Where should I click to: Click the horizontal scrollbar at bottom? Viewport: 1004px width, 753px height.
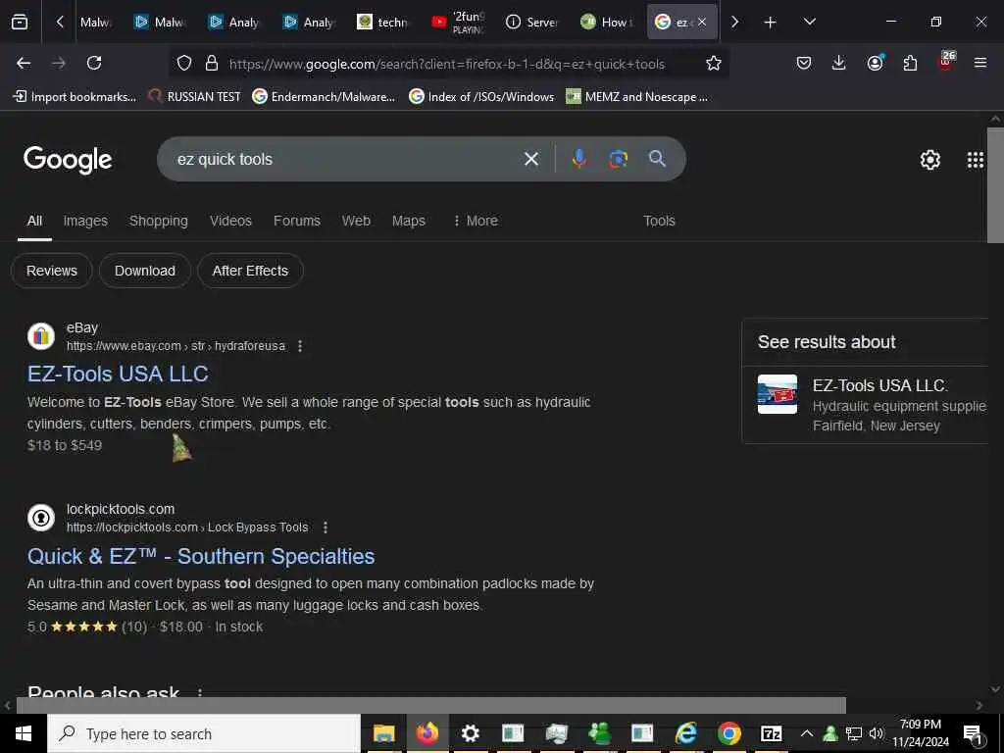[x=430, y=705]
